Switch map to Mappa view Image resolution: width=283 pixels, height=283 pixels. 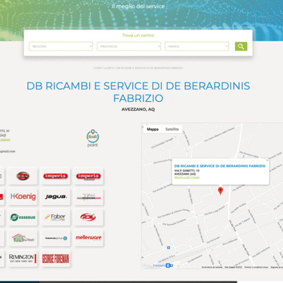click(153, 129)
